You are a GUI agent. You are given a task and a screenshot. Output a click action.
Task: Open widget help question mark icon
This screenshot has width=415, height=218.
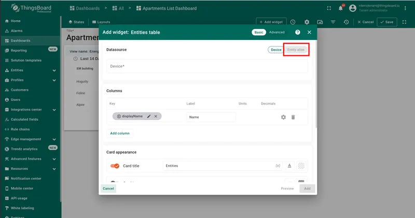point(298,32)
